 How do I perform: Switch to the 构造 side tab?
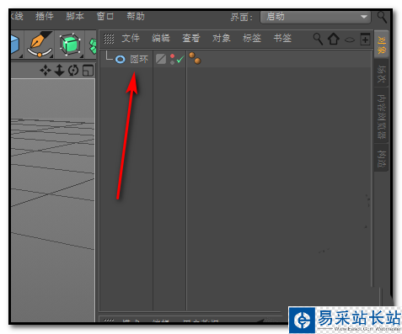point(382,158)
